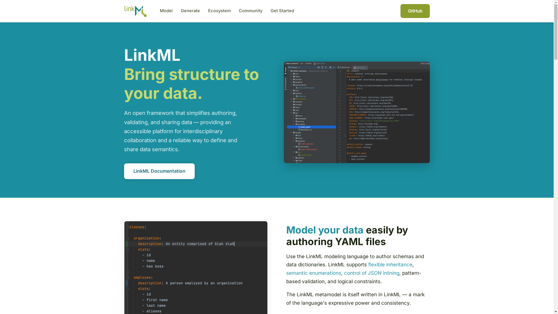Click the green GitHub button
This screenshot has width=558, height=314.
tap(415, 11)
